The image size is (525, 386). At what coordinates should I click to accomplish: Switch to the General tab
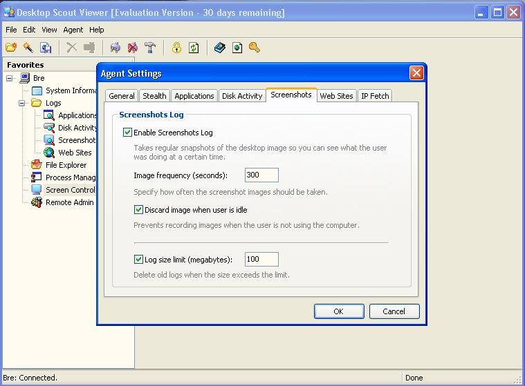(122, 96)
